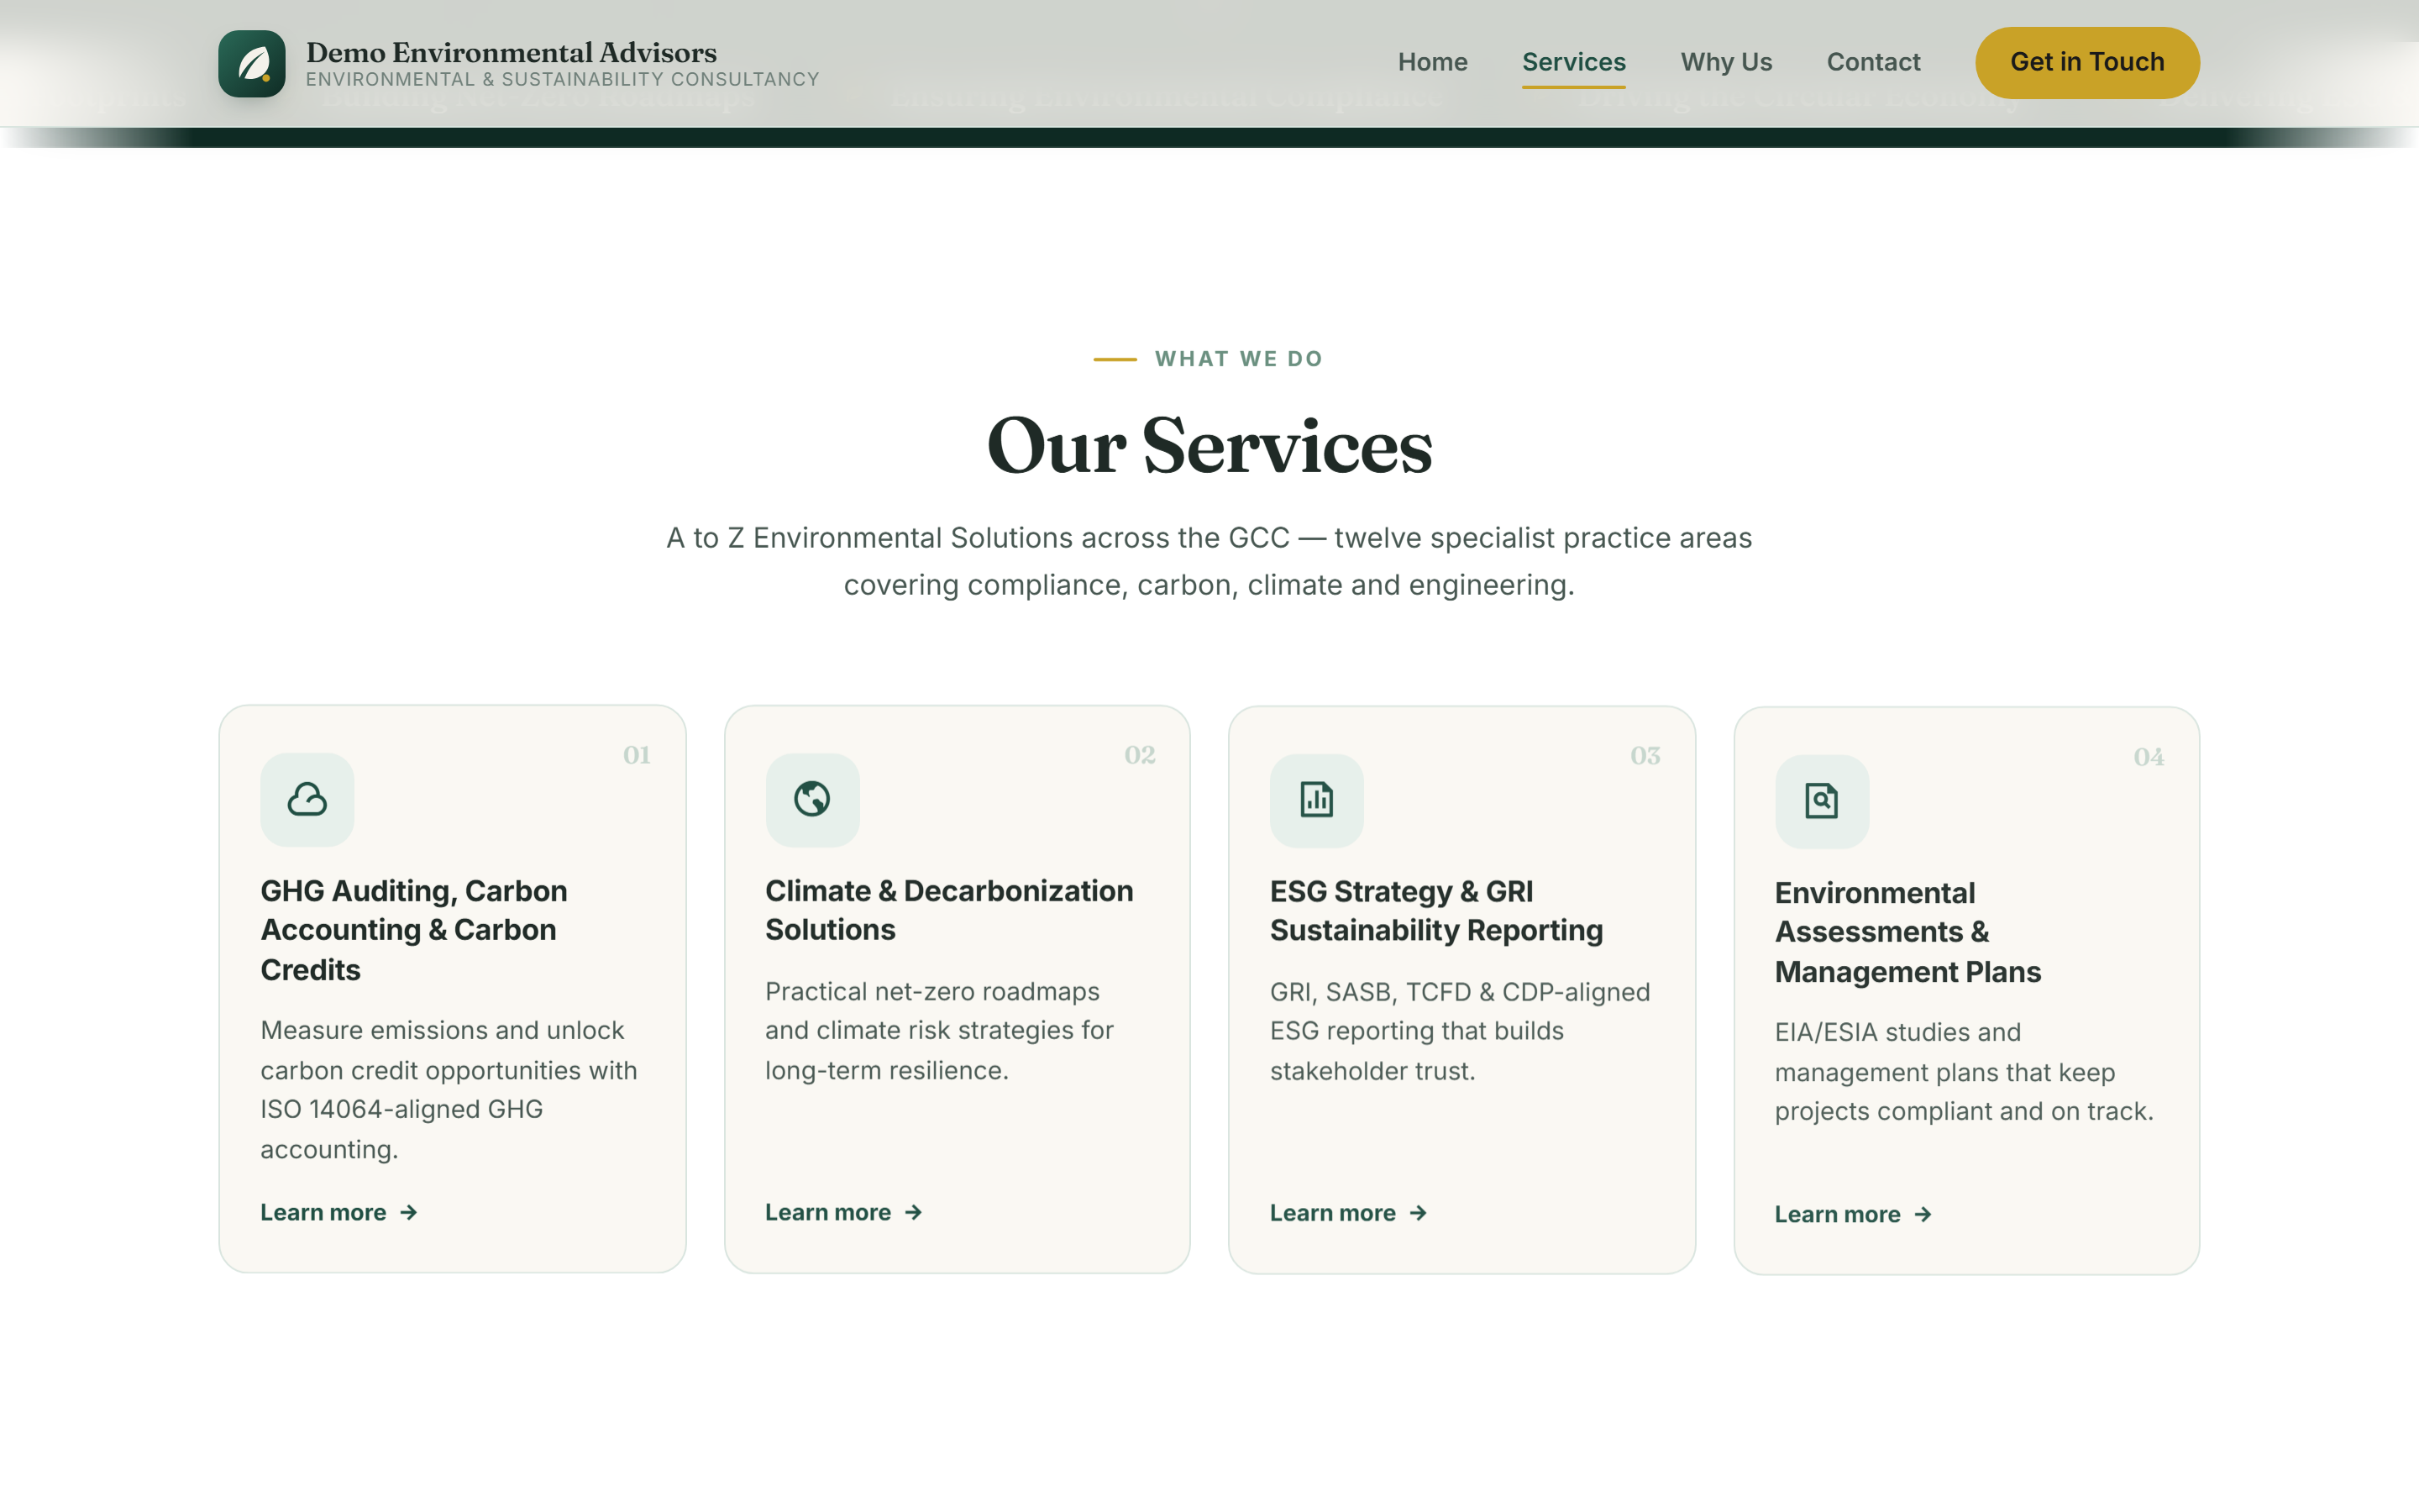
Task: Click the cloud icon on GHG Auditing card
Action: point(307,799)
